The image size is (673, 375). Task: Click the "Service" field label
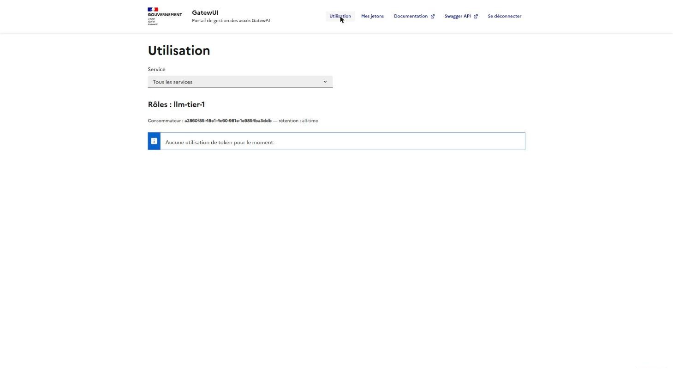tap(156, 69)
